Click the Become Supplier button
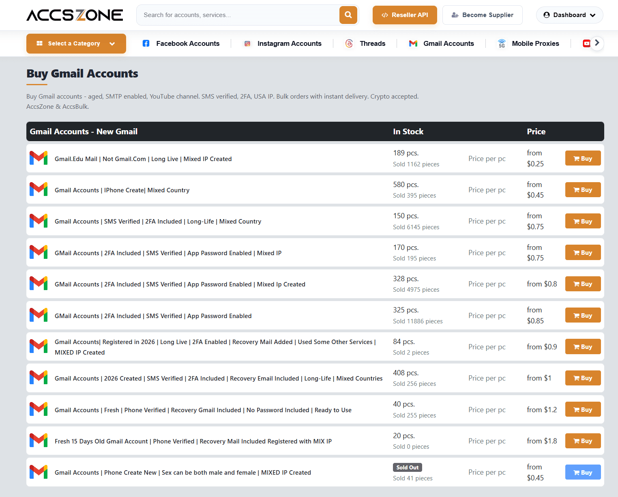This screenshot has height=497, width=618. (483, 15)
